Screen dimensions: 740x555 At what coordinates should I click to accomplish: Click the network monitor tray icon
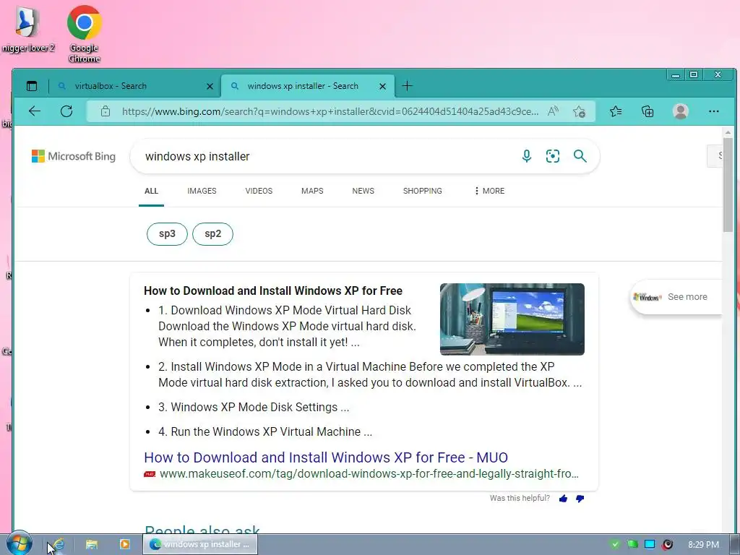tap(650, 544)
